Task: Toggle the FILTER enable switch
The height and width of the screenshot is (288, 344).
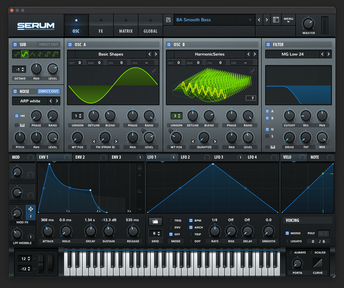Action: 268,44
